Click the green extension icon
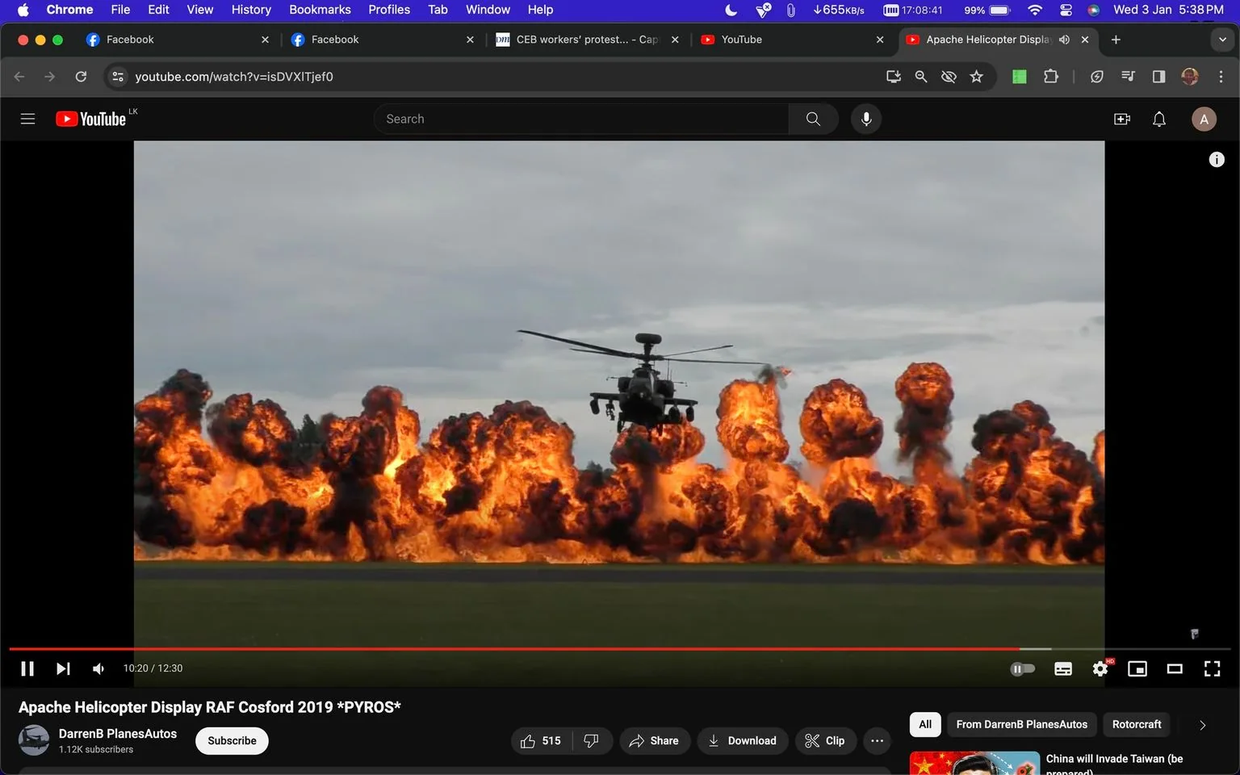This screenshot has height=775, width=1240. click(1020, 77)
